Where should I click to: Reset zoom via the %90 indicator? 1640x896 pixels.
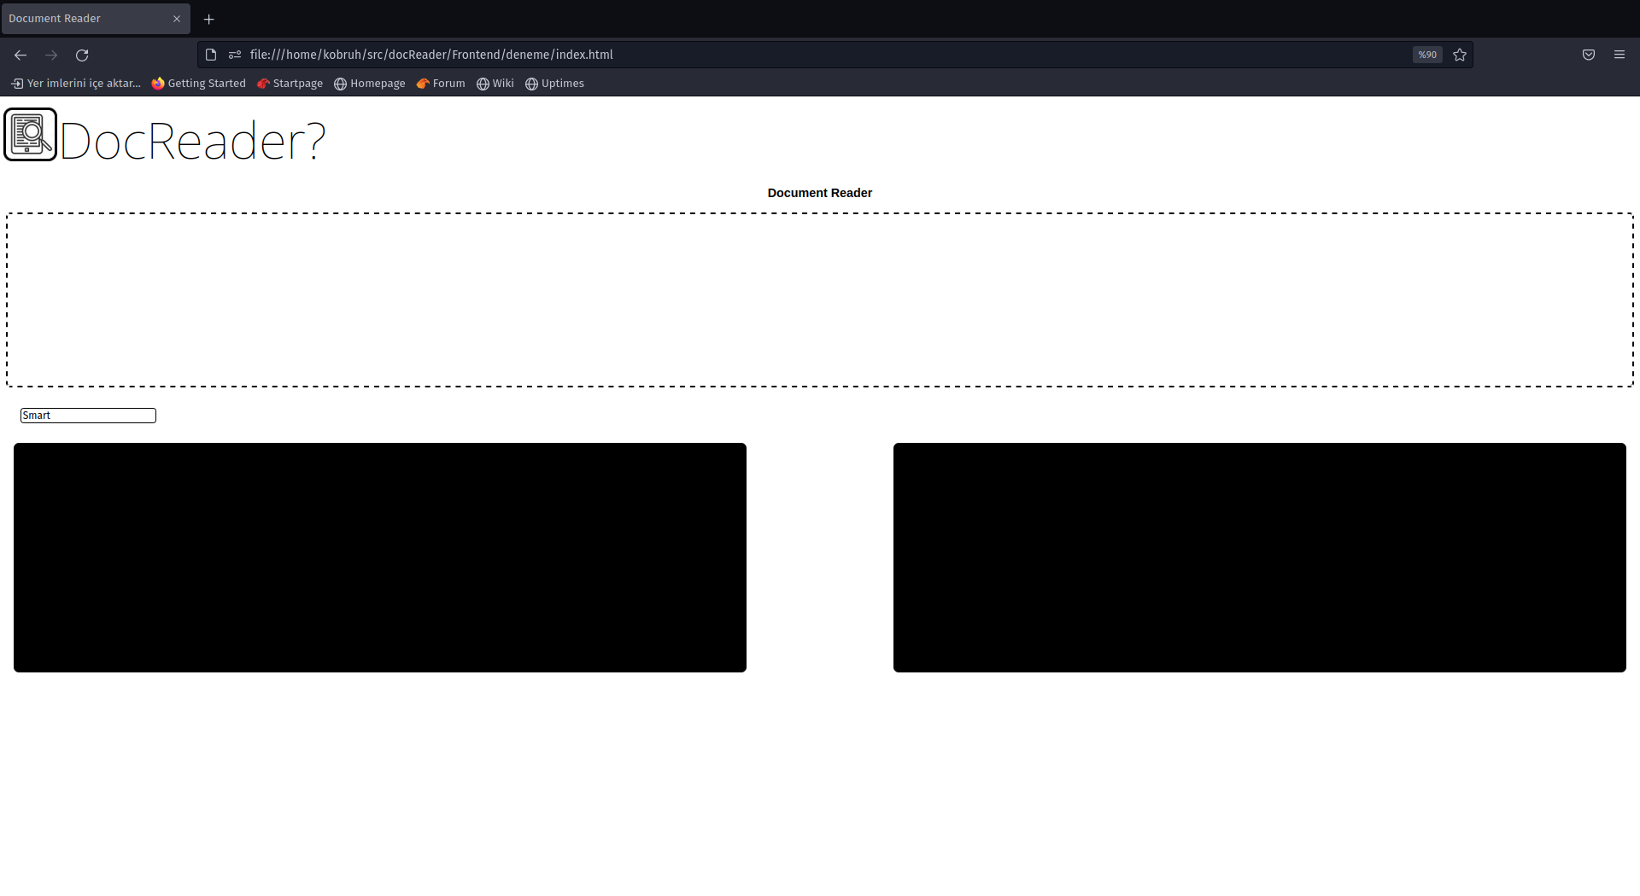1426,55
